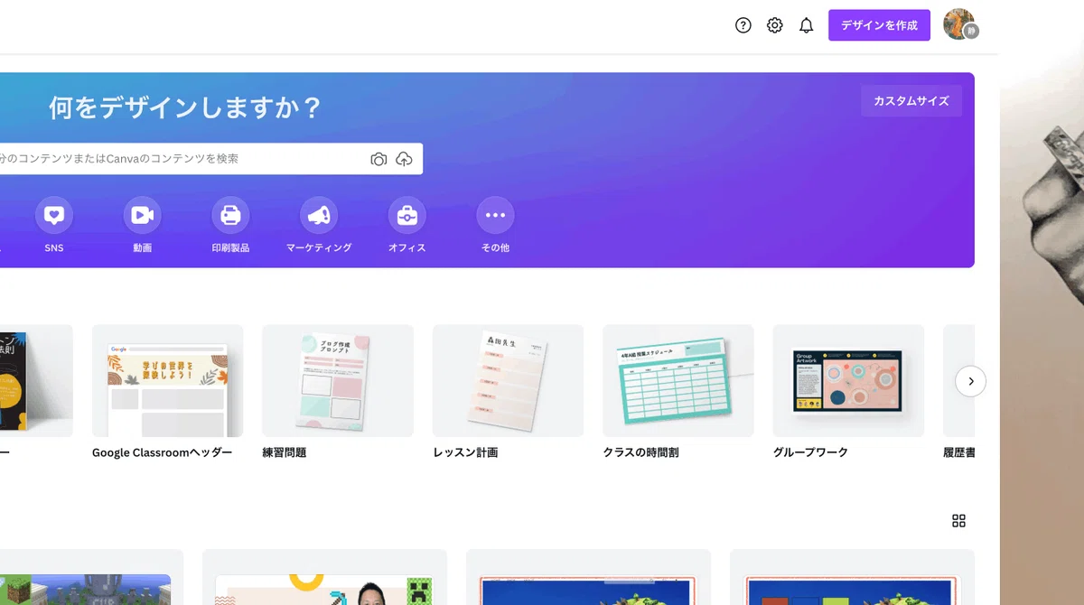Click the クラスの時間割 label
Viewport: 1084px width, 605px height.
click(x=640, y=452)
